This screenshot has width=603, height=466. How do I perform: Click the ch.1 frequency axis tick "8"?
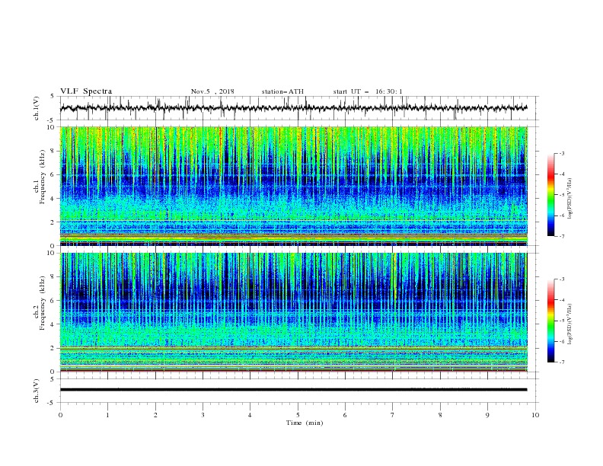pyautogui.click(x=54, y=151)
